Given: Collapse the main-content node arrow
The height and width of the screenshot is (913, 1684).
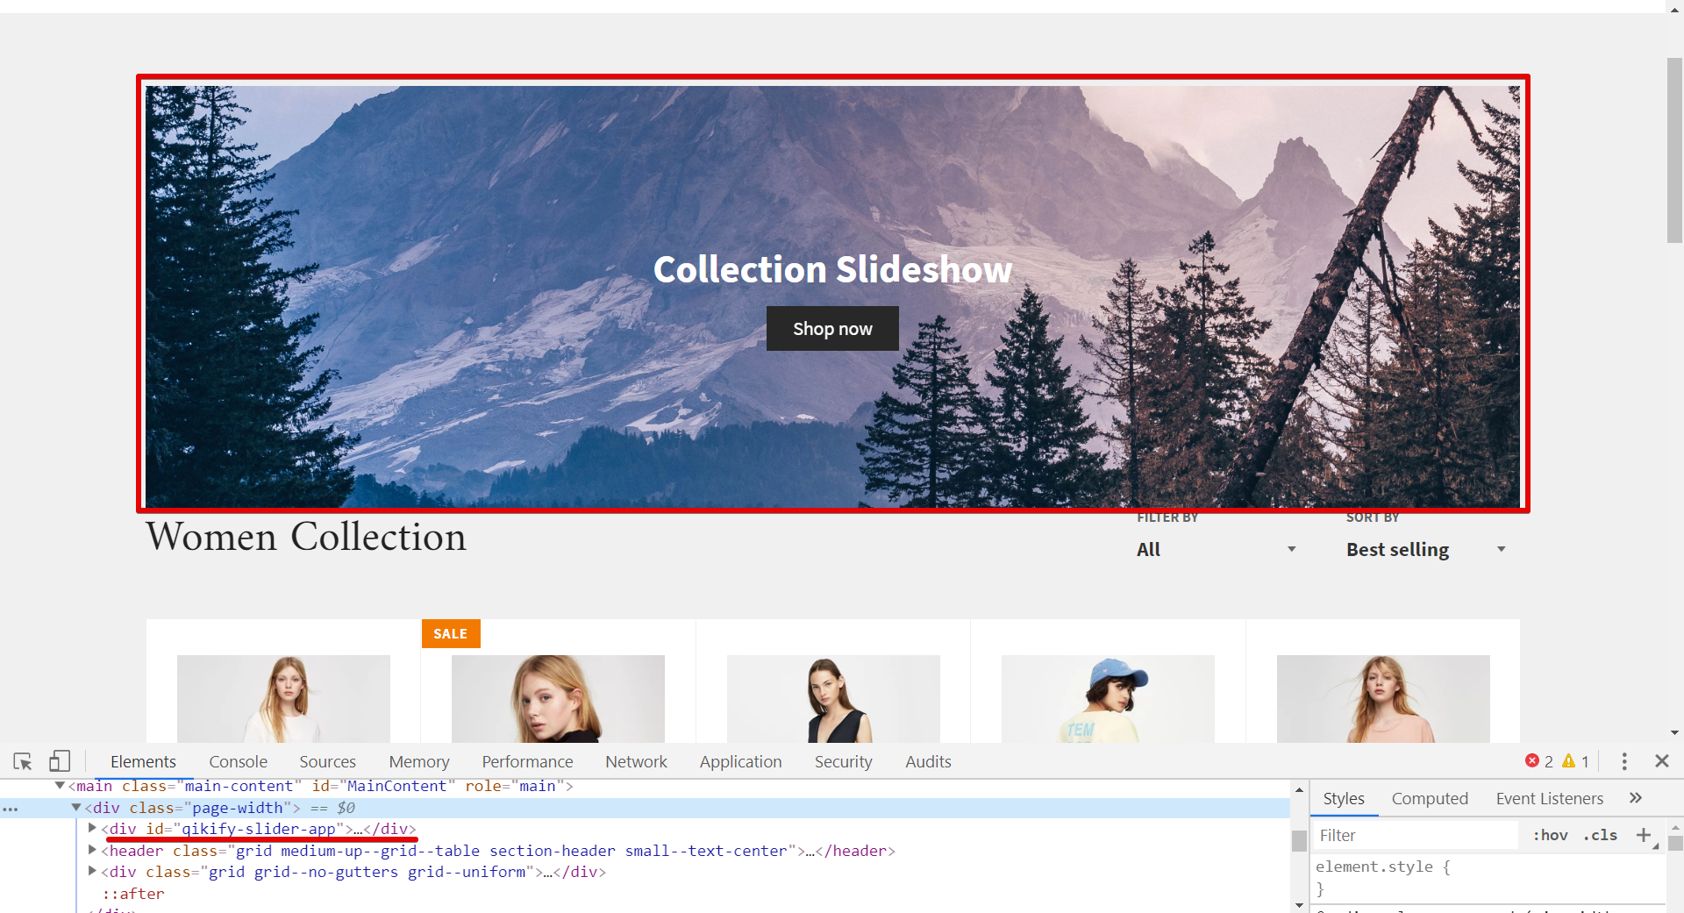Looking at the screenshot, I should point(60,786).
